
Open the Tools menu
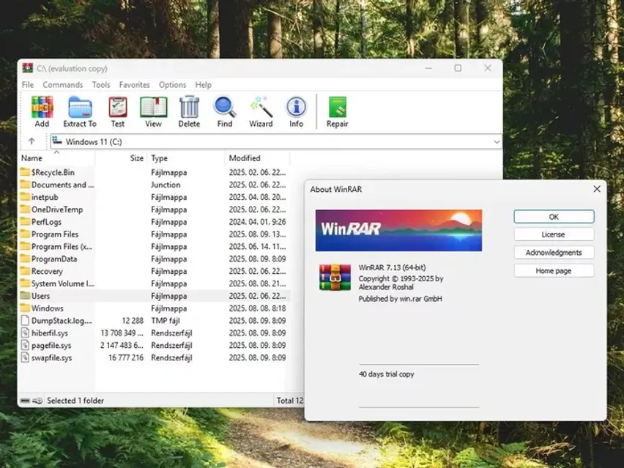(101, 85)
